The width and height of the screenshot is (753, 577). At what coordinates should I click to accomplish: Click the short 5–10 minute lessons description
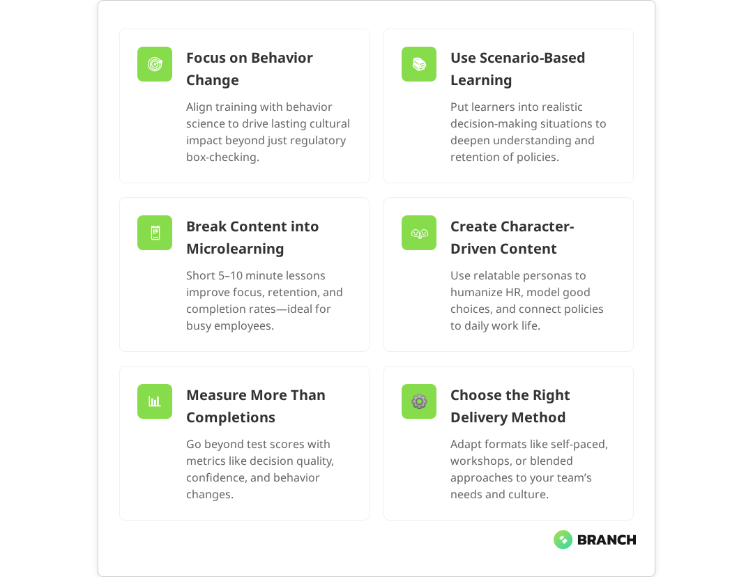(x=264, y=300)
